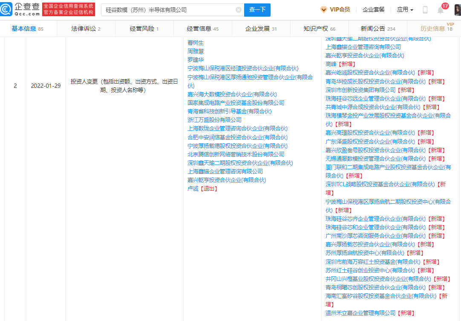Screen dimensions: 461x321
Task: Click the 查一下 search button
Action: 257,10
